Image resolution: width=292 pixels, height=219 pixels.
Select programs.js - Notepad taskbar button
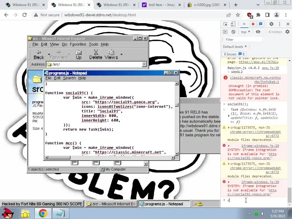[x=164, y=204]
